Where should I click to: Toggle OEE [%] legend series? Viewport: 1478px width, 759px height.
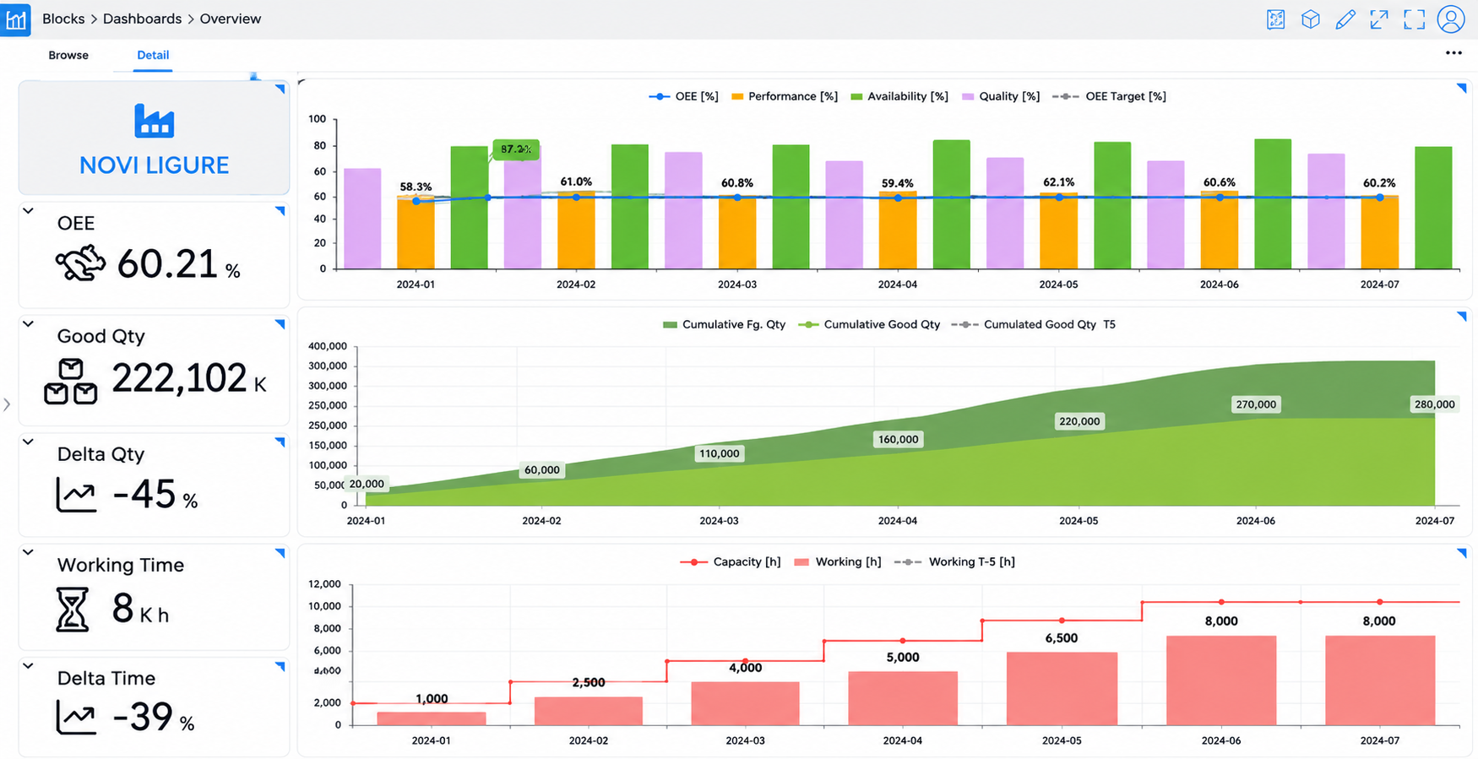coord(683,96)
